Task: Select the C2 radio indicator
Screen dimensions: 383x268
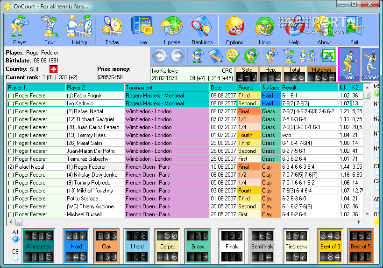Action: point(376,188)
